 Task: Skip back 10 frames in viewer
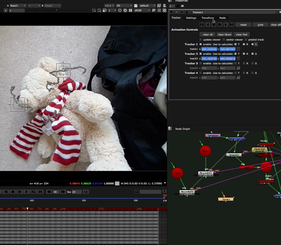[49, 192]
